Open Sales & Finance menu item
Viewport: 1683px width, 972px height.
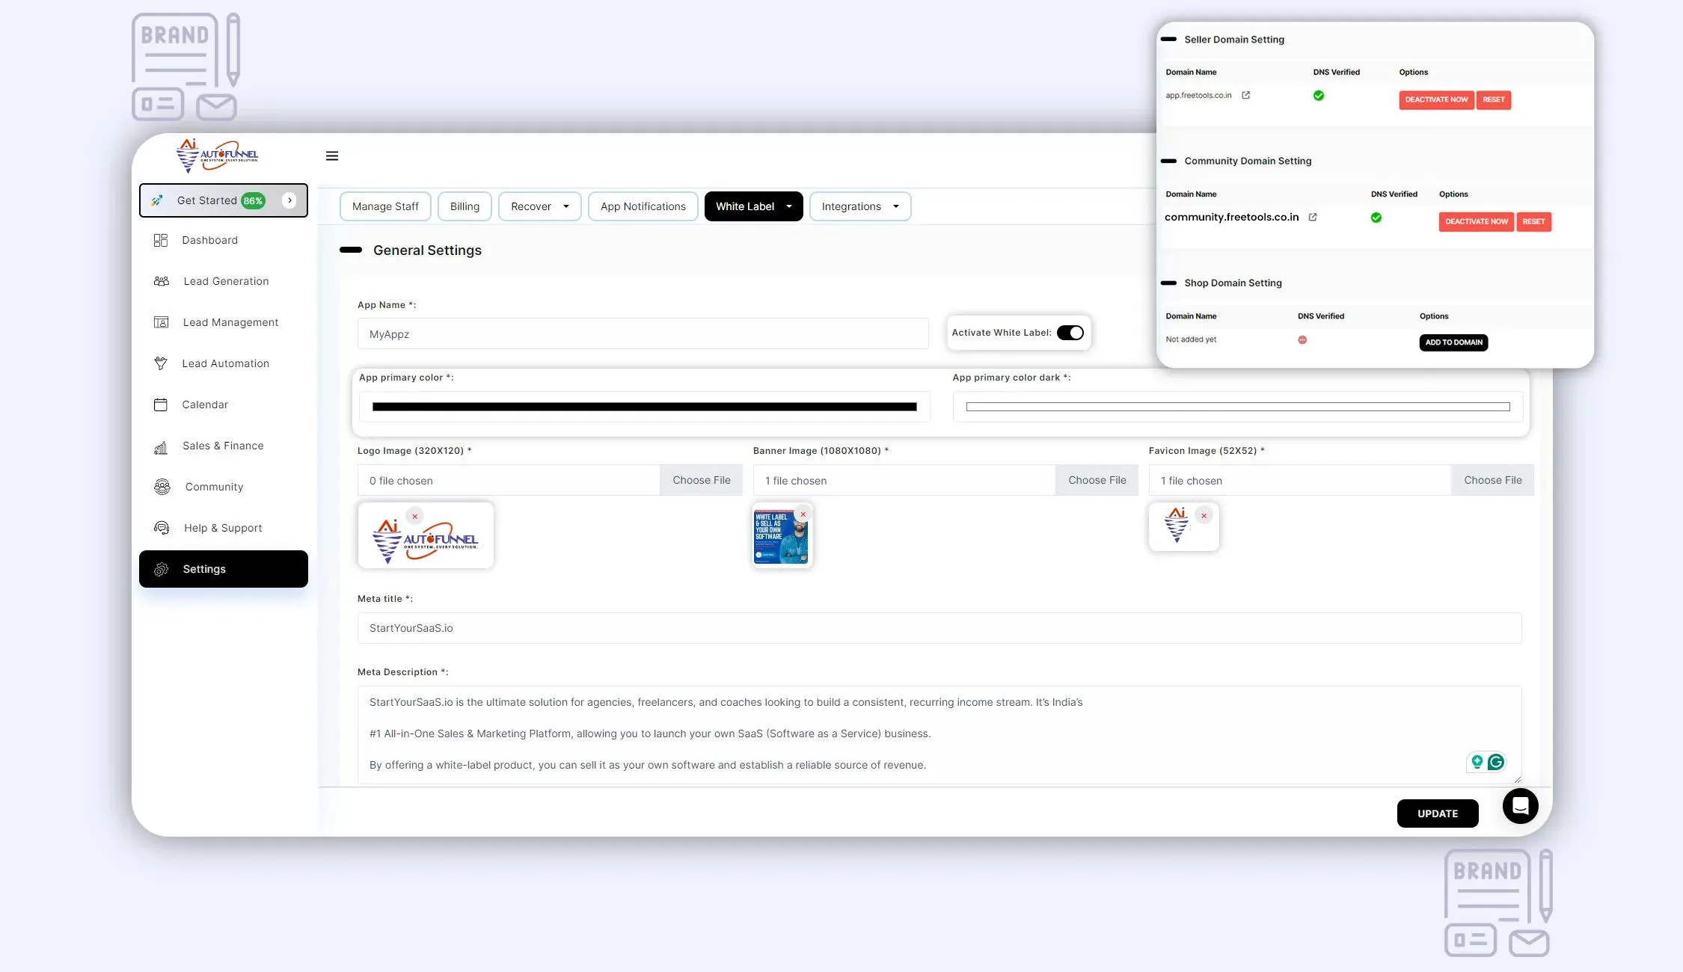(x=223, y=446)
